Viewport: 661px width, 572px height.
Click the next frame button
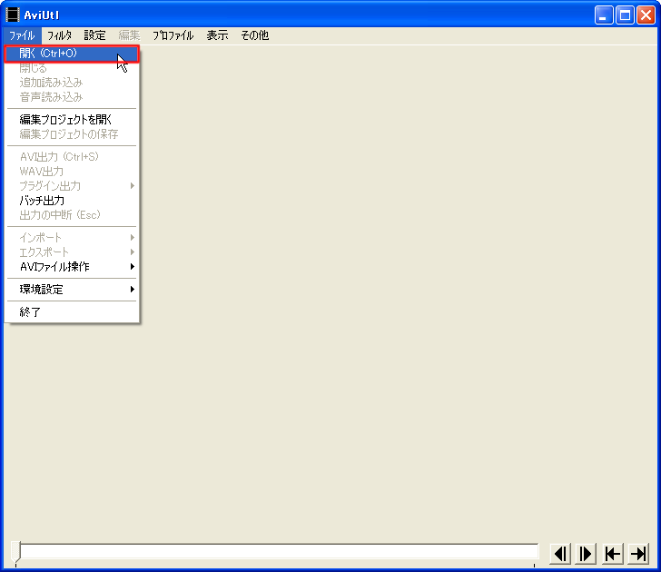586,553
